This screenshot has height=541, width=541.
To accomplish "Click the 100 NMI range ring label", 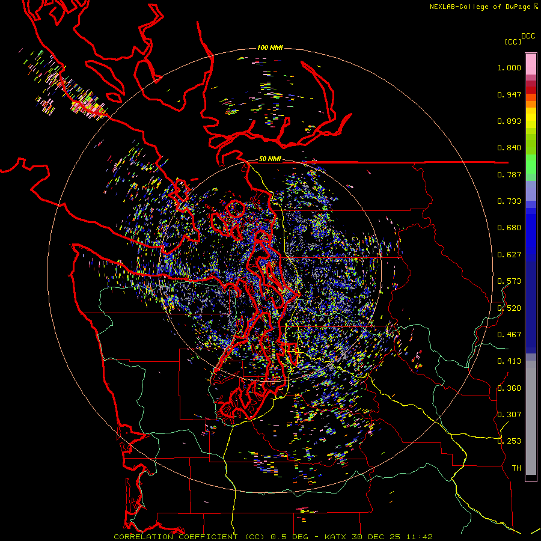I will coord(270,47).
